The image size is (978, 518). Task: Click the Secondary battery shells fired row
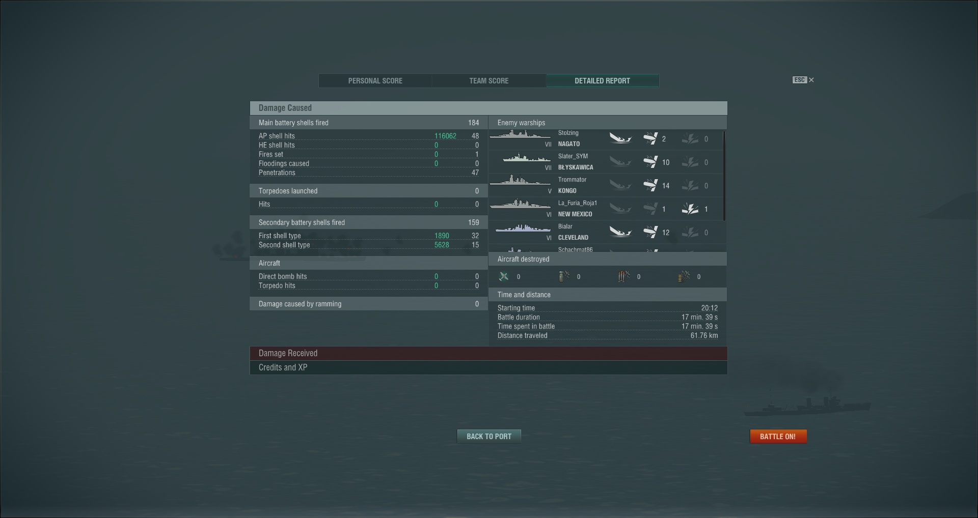click(x=369, y=222)
